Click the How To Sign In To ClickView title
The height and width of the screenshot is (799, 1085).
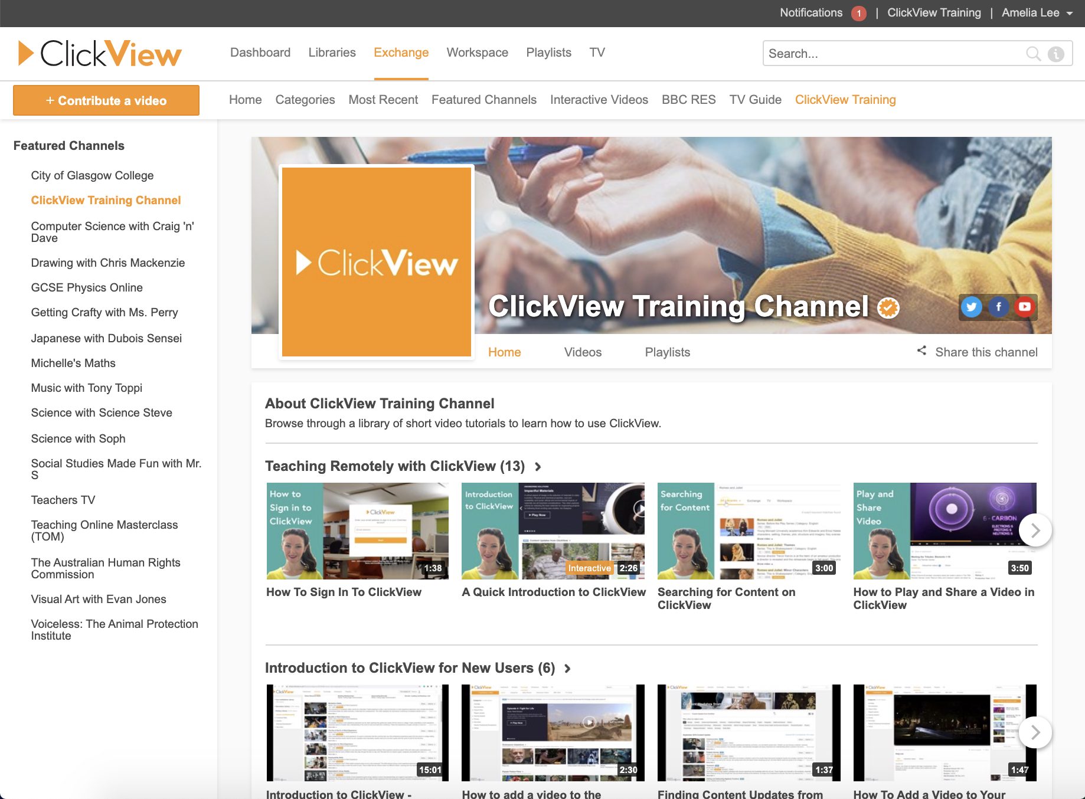pos(344,592)
